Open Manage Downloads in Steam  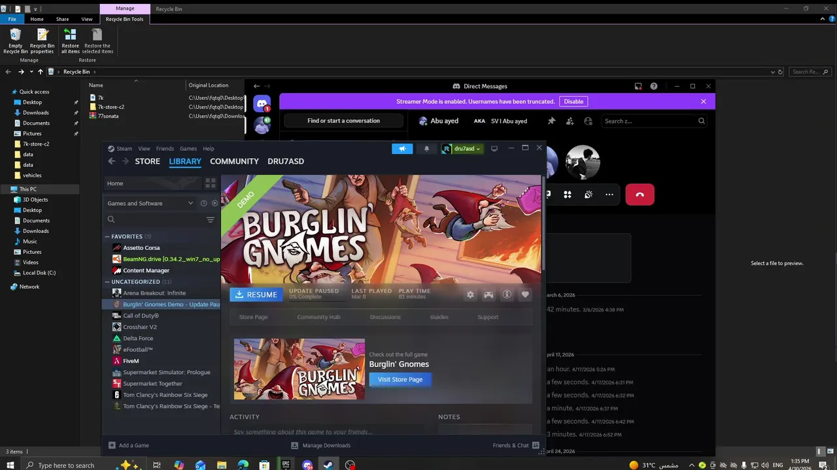point(321,445)
